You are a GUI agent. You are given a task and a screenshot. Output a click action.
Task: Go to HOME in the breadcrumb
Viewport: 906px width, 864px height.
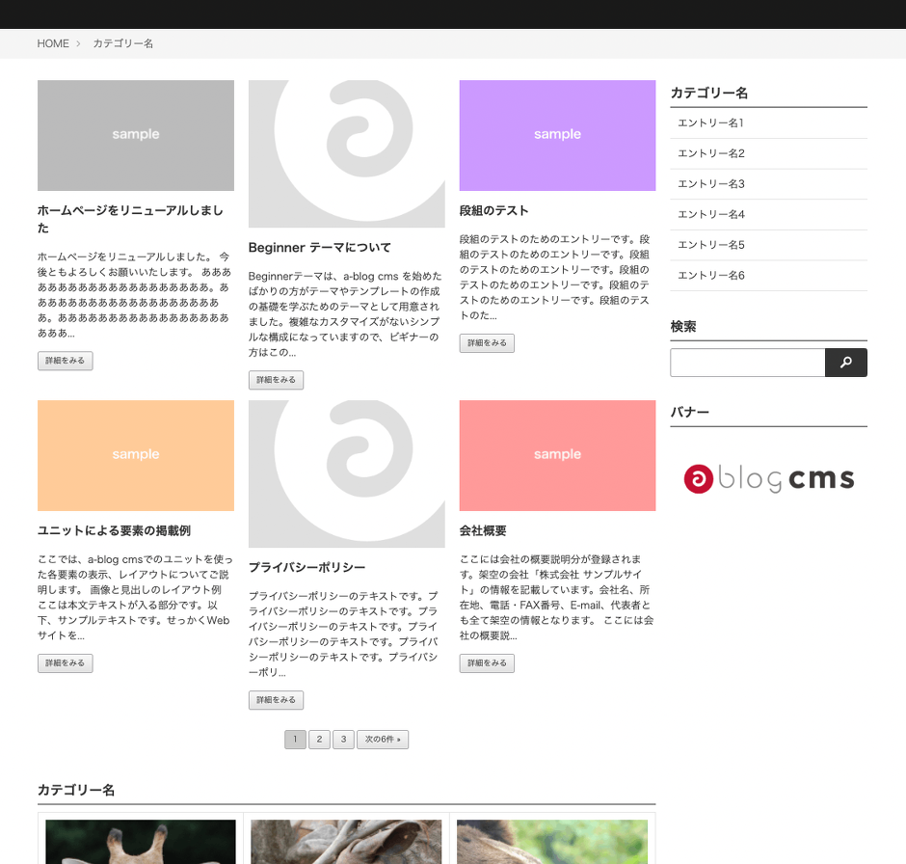click(x=53, y=43)
